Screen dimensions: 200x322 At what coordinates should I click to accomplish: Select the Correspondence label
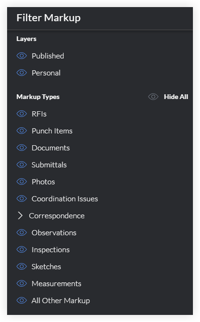[x=57, y=216]
